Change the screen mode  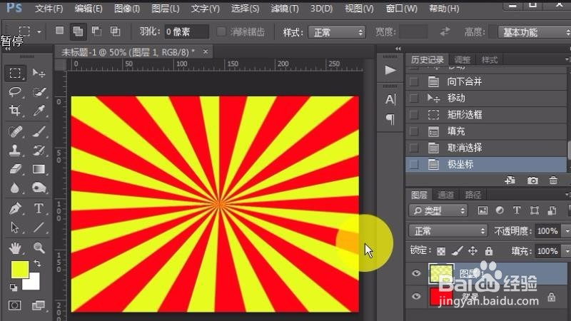point(39,305)
